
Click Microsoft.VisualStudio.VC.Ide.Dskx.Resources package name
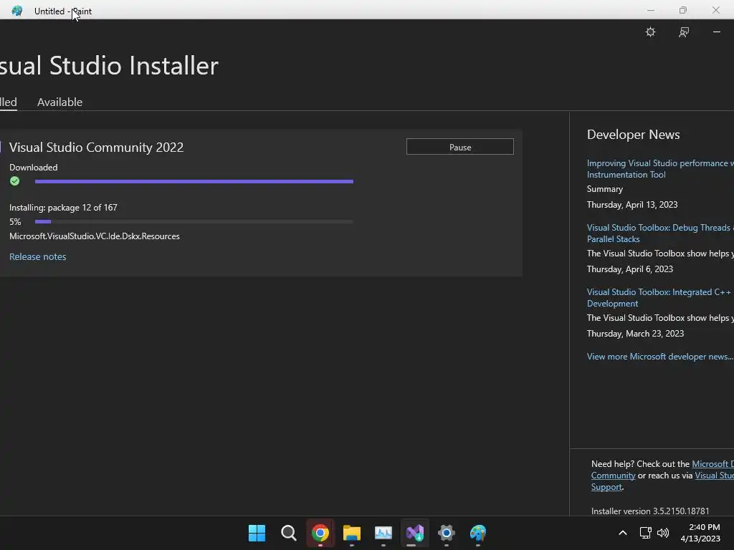pyautogui.click(x=95, y=236)
